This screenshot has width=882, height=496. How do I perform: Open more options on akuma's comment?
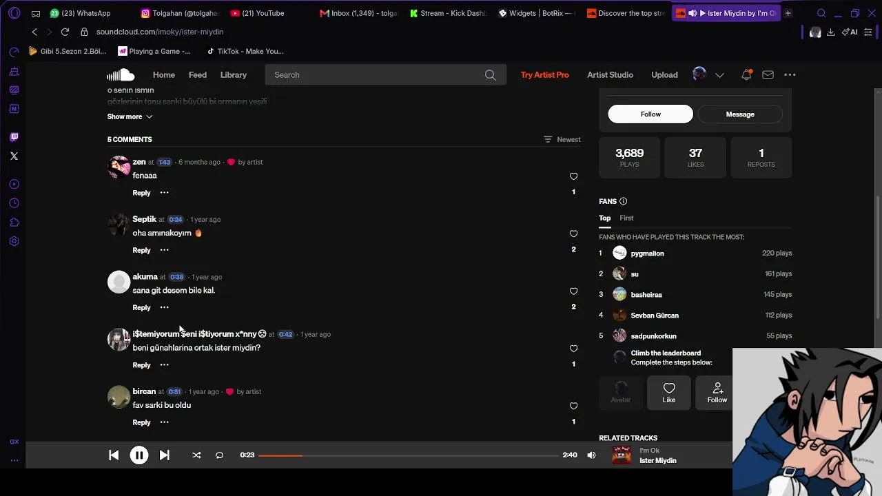coord(164,307)
